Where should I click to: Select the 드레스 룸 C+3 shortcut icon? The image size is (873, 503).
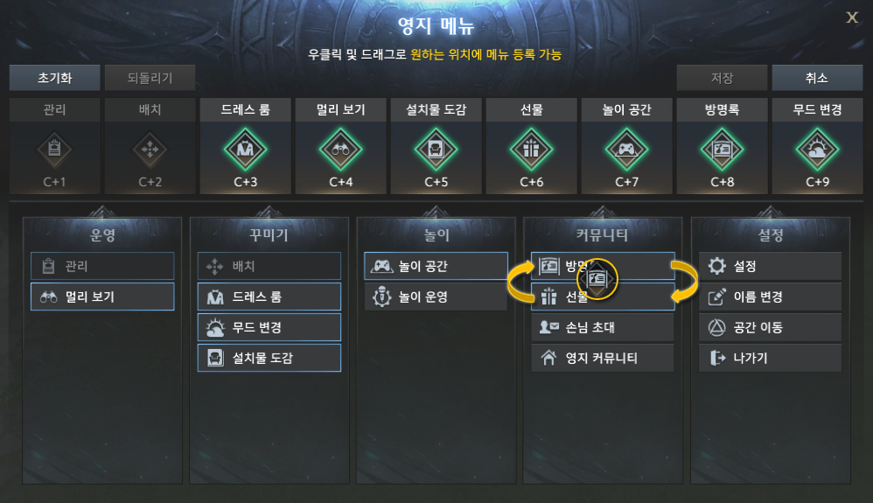coord(245,150)
